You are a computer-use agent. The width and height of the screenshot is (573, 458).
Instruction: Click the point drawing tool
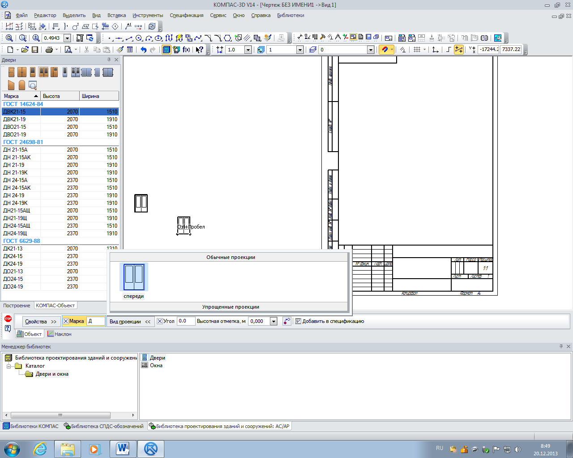pos(110,38)
